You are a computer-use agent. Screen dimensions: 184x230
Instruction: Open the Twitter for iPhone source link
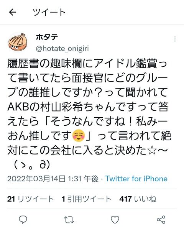click(136, 179)
